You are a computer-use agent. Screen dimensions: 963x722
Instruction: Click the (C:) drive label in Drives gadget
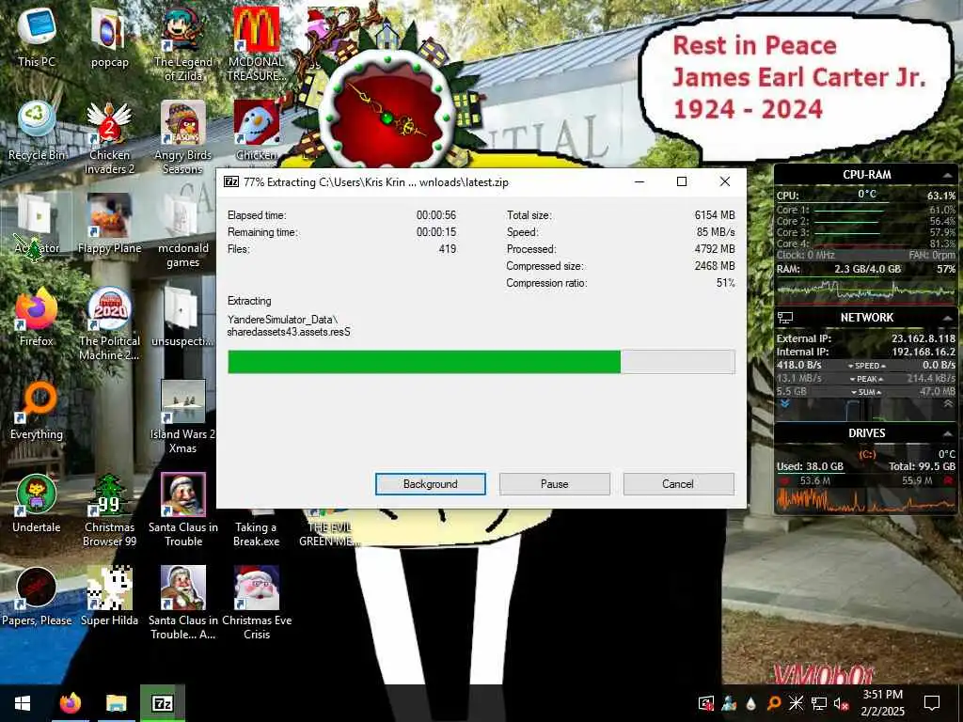click(867, 454)
